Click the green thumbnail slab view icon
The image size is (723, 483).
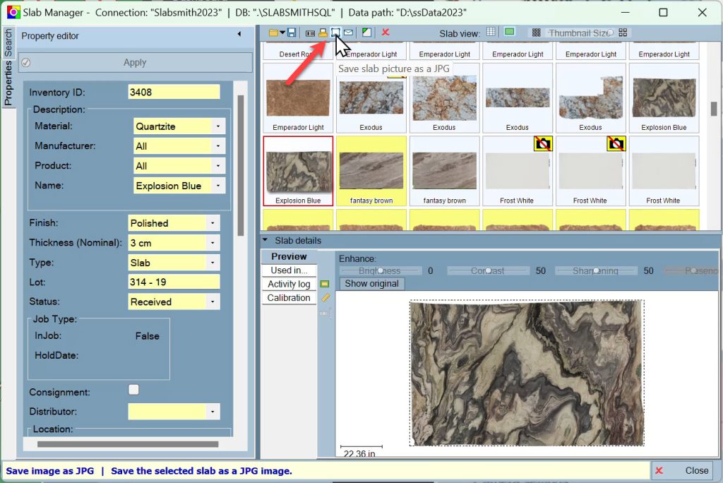click(x=509, y=32)
